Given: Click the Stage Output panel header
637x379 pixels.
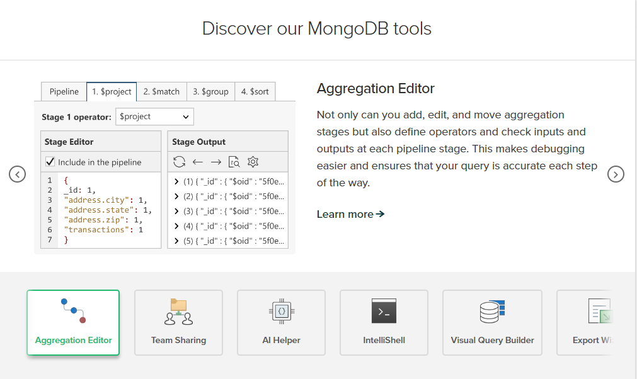Looking at the screenshot, I should tap(228, 142).
